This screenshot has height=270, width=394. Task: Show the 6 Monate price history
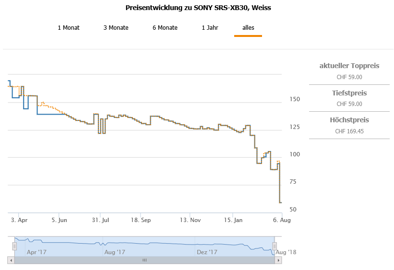tap(165, 28)
